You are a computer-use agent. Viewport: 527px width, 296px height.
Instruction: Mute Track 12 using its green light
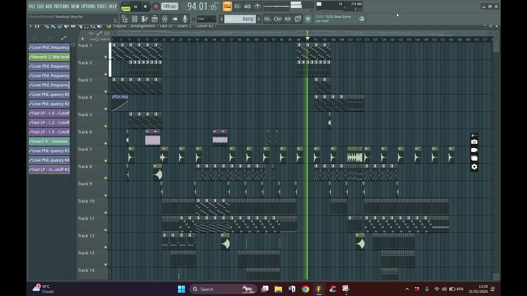[x=106, y=247]
